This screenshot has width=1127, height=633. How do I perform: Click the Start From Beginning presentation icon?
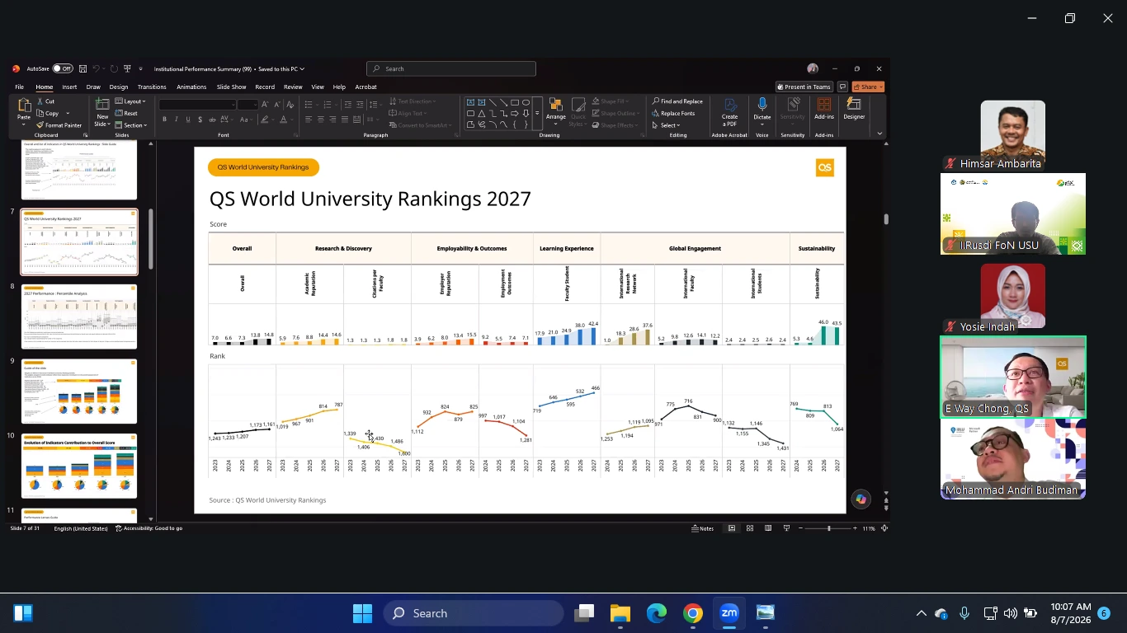(x=127, y=68)
